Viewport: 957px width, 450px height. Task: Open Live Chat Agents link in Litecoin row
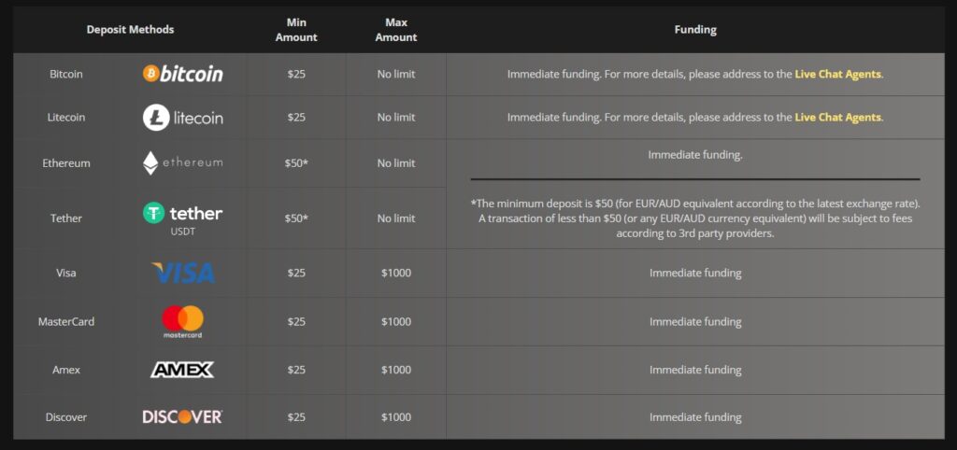(837, 118)
